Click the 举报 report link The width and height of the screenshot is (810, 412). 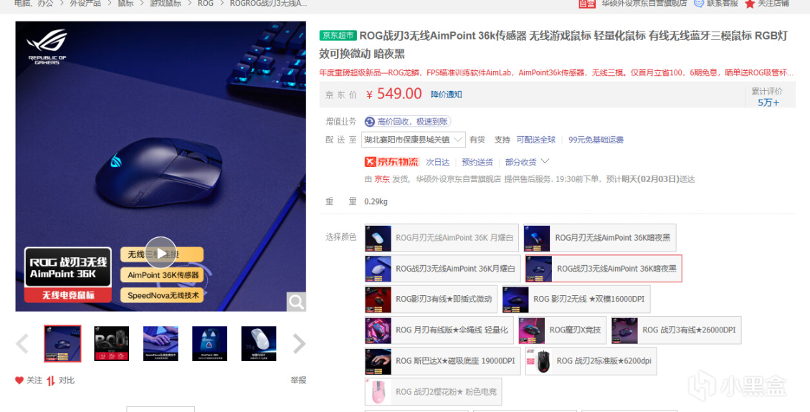(x=298, y=380)
